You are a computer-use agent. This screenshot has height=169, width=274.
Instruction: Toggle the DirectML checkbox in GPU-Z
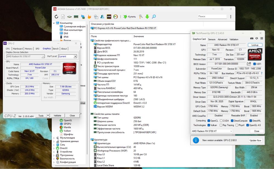(x=251, y=121)
